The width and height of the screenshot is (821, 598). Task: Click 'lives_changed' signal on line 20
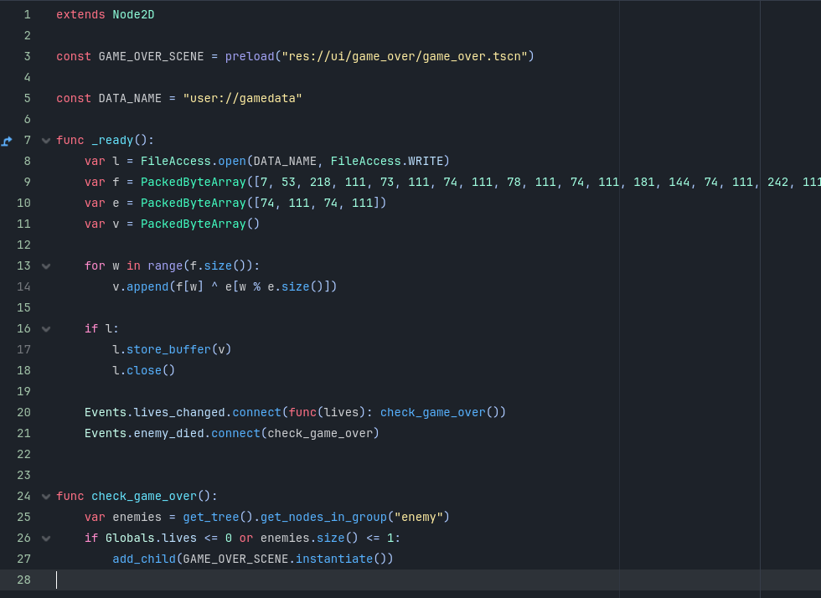coord(179,413)
